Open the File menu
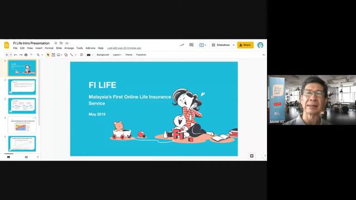 [x=15, y=48]
